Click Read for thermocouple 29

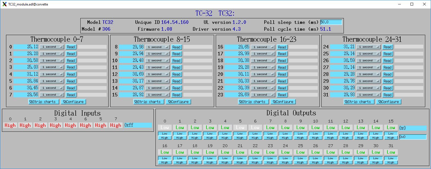coord(387,81)
